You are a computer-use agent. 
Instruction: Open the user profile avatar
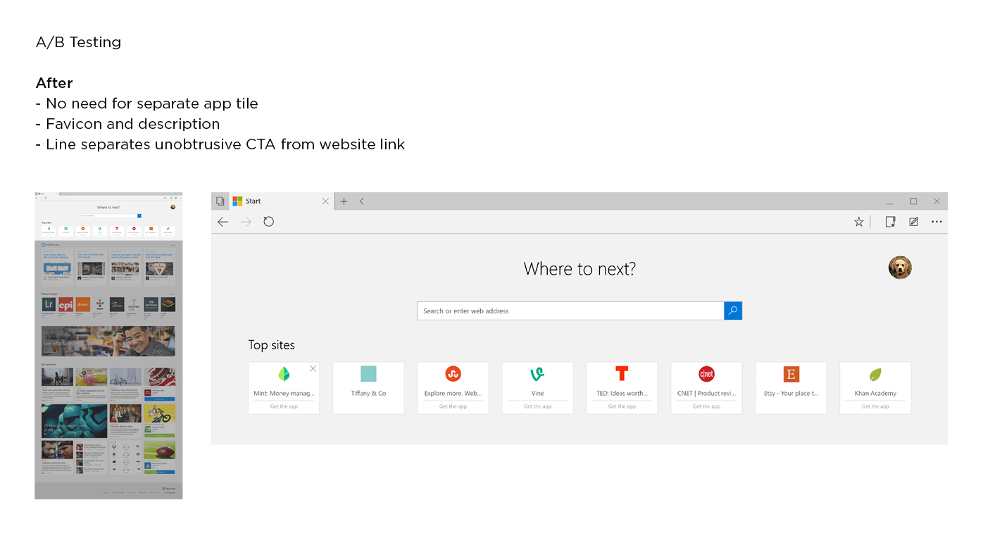[900, 268]
